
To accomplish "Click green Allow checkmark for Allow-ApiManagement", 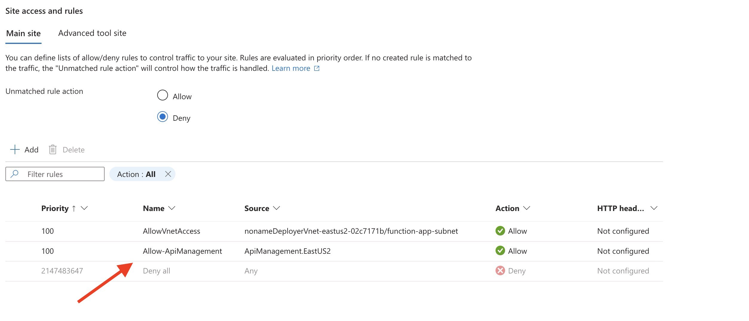I will pyautogui.click(x=500, y=251).
